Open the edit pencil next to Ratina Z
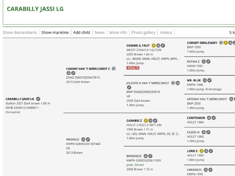The width and height of the screenshot is (235, 176). coord(208,62)
